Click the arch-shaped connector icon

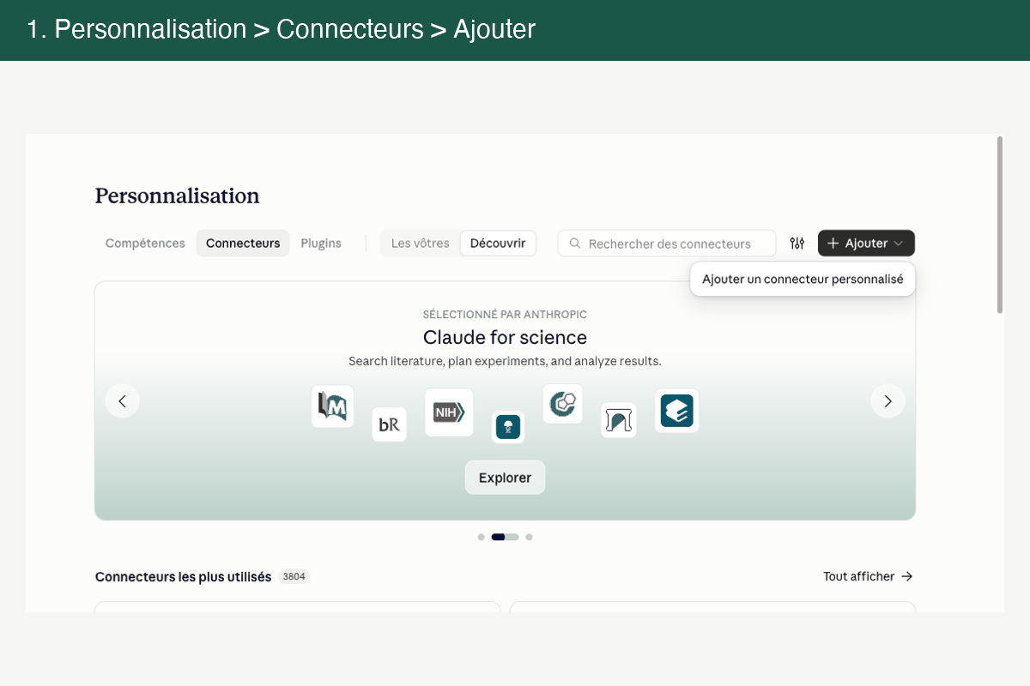pyautogui.click(x=619, y=420)
